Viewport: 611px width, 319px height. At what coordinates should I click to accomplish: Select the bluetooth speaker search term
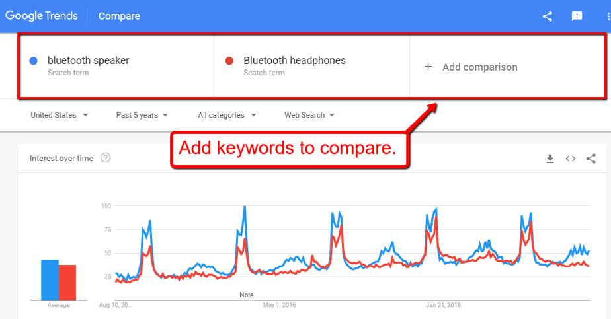(89, 61)
